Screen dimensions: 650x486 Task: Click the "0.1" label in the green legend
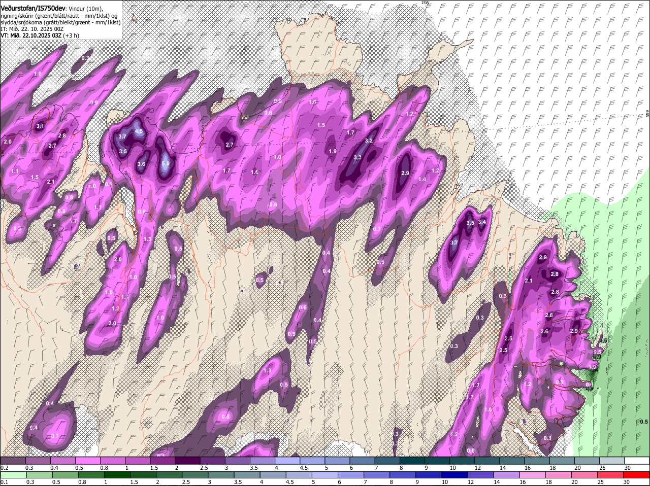tap(4, 482)
